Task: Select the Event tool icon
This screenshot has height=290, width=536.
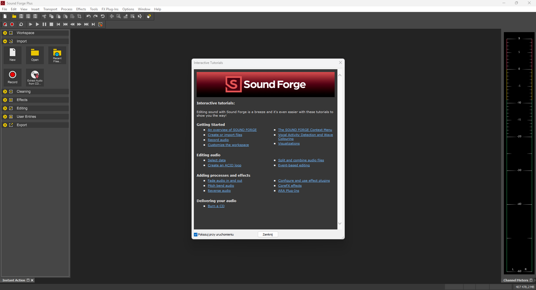Action: coord(133,16)
